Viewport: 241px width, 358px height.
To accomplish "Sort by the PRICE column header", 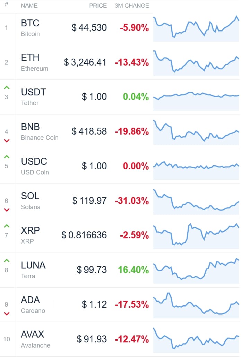I will (x=98, y=6).
